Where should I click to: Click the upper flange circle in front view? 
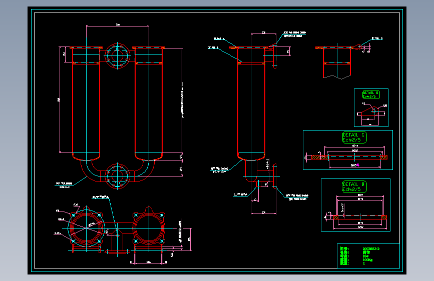[x=117, y=56]
